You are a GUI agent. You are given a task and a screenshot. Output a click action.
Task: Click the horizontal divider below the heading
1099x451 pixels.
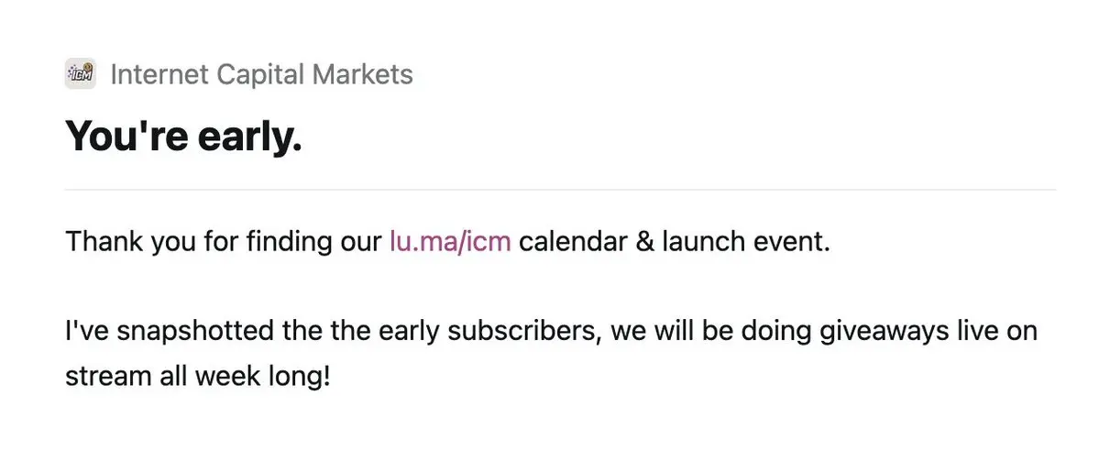[560, 190]
